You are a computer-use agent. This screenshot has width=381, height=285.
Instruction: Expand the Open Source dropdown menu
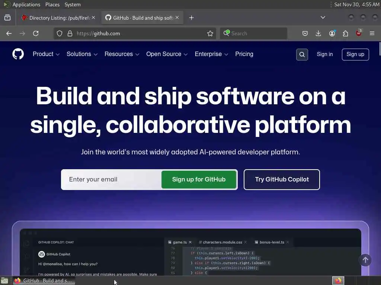(x=167, y=54)
